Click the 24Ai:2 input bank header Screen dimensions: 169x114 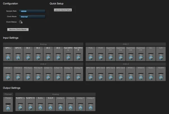click(x=43, y=64)
